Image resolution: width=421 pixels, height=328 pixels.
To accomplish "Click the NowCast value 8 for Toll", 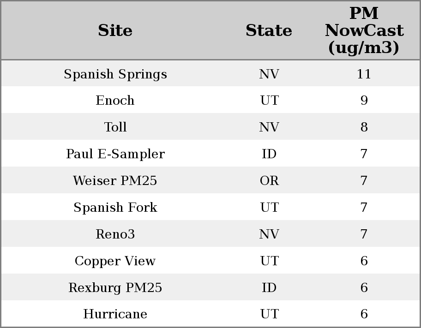I will pos(364,127).
